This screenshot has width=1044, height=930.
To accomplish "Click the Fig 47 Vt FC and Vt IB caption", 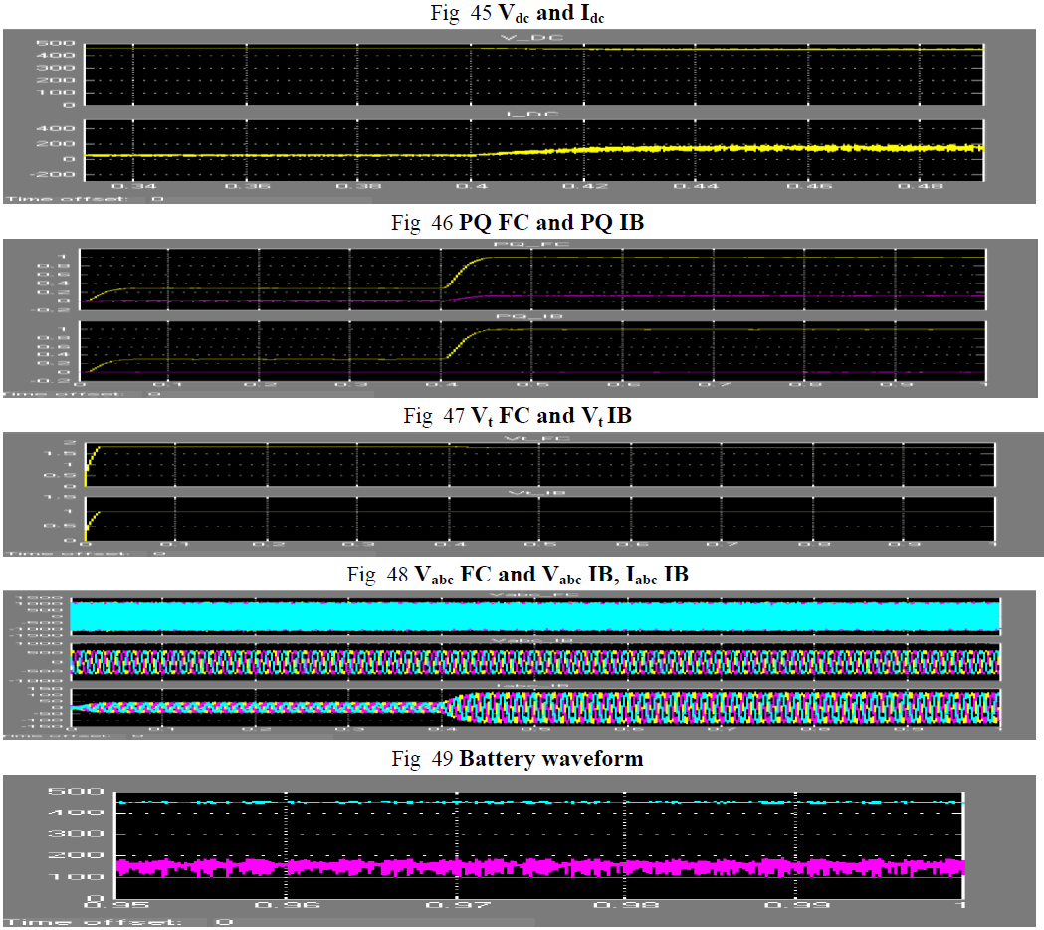I will coord(518,417).
